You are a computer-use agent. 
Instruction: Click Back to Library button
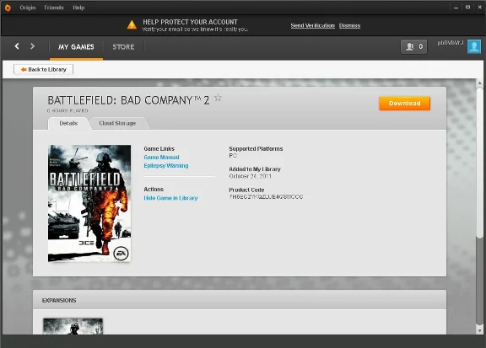(x=43, y=69)
